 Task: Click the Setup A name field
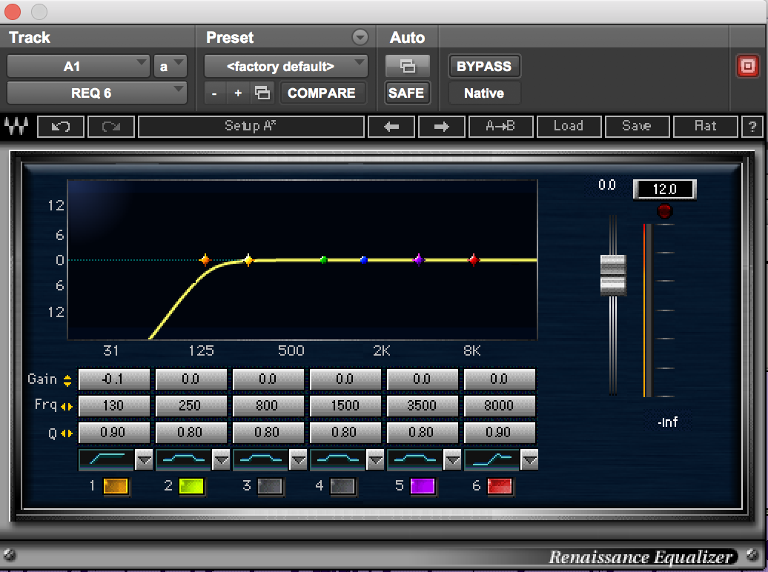tap(251, 127)
